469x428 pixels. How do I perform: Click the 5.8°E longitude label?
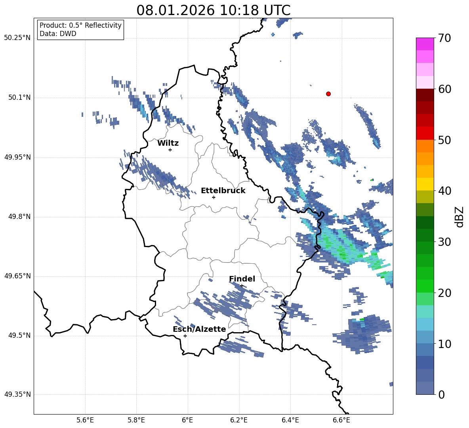[x=136, y=420]
